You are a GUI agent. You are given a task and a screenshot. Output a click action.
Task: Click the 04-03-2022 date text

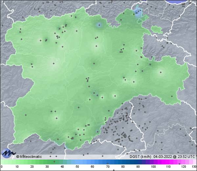pyautogui.click(x=163, y=157)
